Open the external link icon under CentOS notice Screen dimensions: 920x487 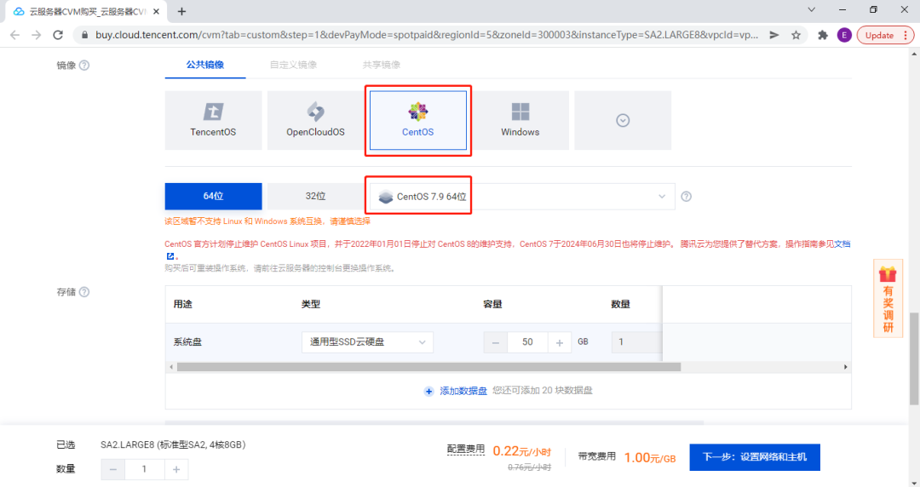pos(170,255)
